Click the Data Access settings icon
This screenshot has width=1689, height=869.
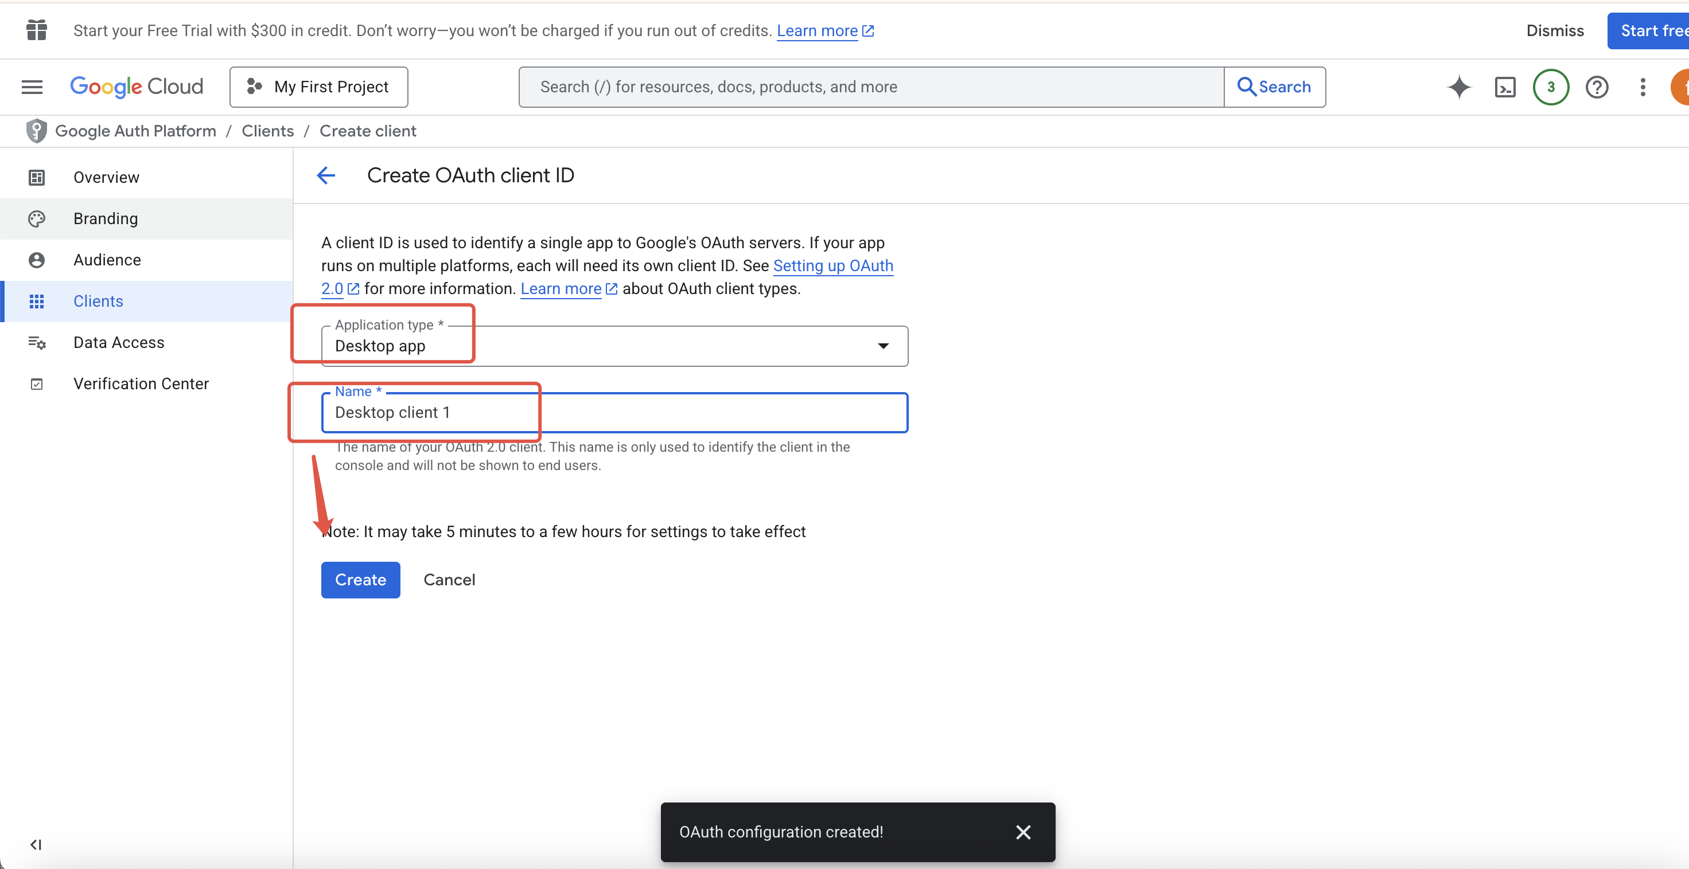[37, 342]
